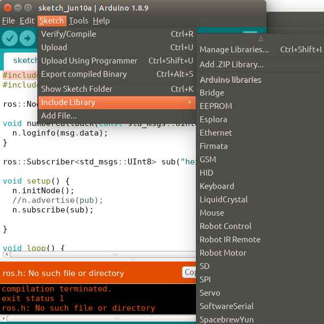324x324 pixels.
Task: Click 'exit status 1' console line
Action: 33,298
